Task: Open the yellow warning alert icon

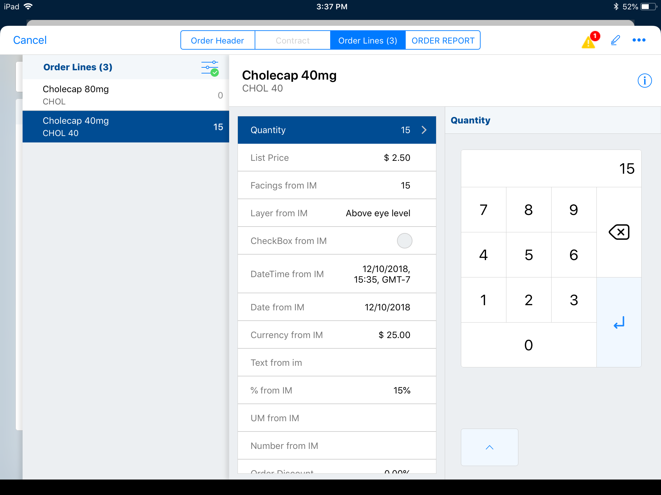Action: coord(589,42)
